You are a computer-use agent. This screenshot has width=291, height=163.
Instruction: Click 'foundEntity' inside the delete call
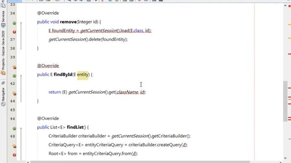(114, 39)
